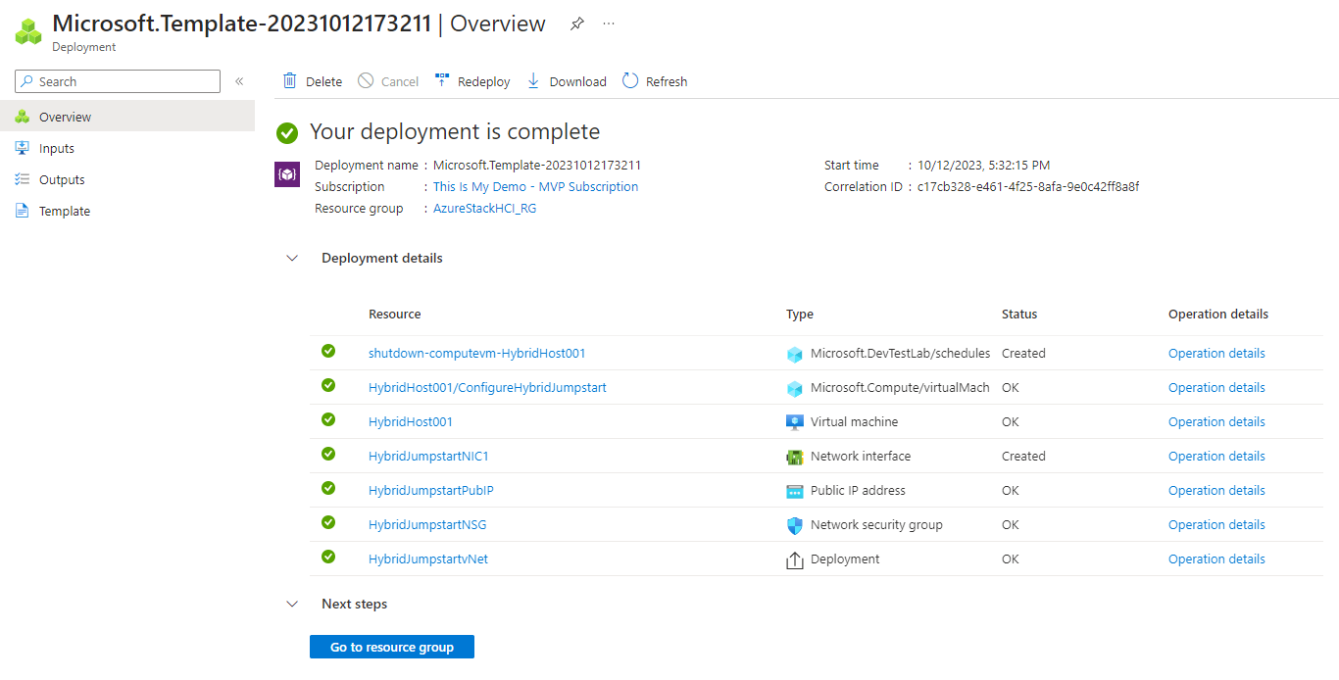
Task: Select the Template menu item
Action: click(x=65, y=212)
